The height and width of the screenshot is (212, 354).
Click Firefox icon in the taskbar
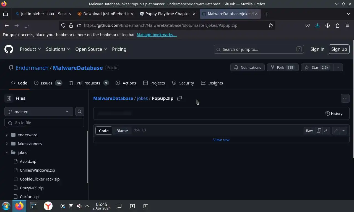pos(19,206)
